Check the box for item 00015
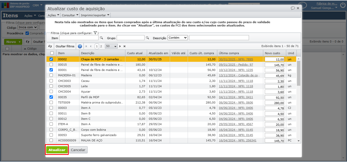The width and height of the screenshot is (347, 162). pos(51,65)
